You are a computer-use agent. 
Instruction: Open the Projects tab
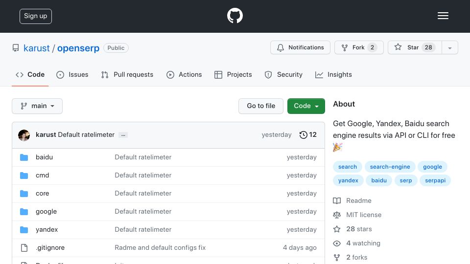point(233,74)
